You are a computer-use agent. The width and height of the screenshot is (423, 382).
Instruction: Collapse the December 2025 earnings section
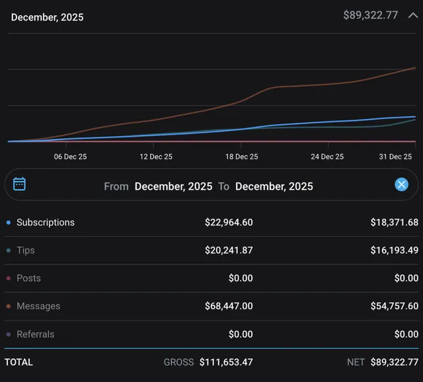pyautogui.click(x=412, y=15)
